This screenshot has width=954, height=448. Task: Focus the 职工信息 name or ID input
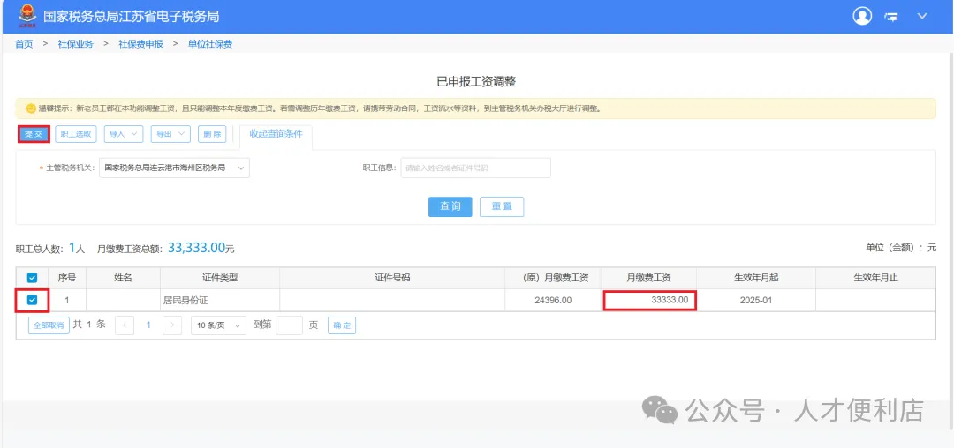click(x=475, y=168)
